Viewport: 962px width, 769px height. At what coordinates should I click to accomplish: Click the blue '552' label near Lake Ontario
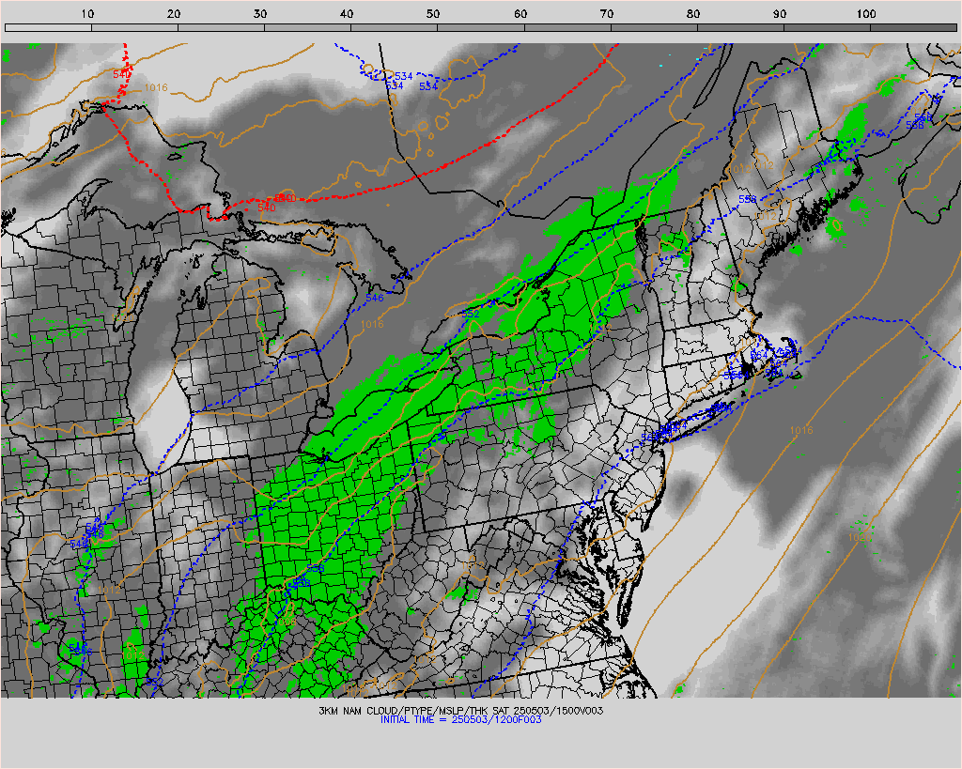click(470, 314)
